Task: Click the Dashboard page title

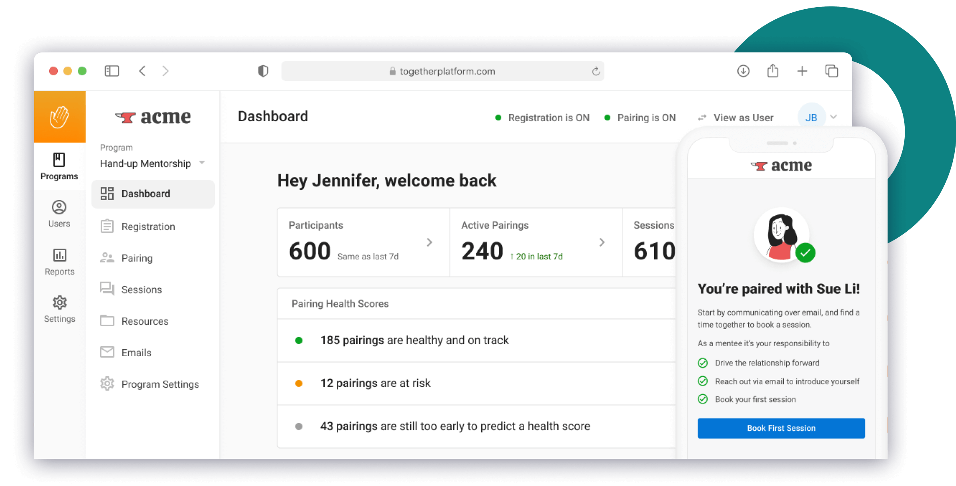Action: 273,116
